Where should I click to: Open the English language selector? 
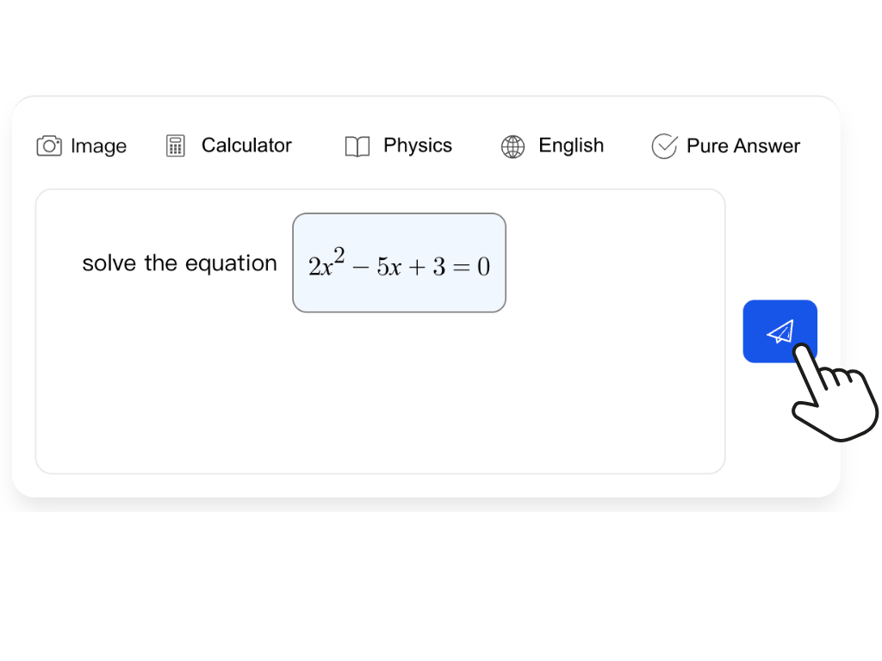571,145
